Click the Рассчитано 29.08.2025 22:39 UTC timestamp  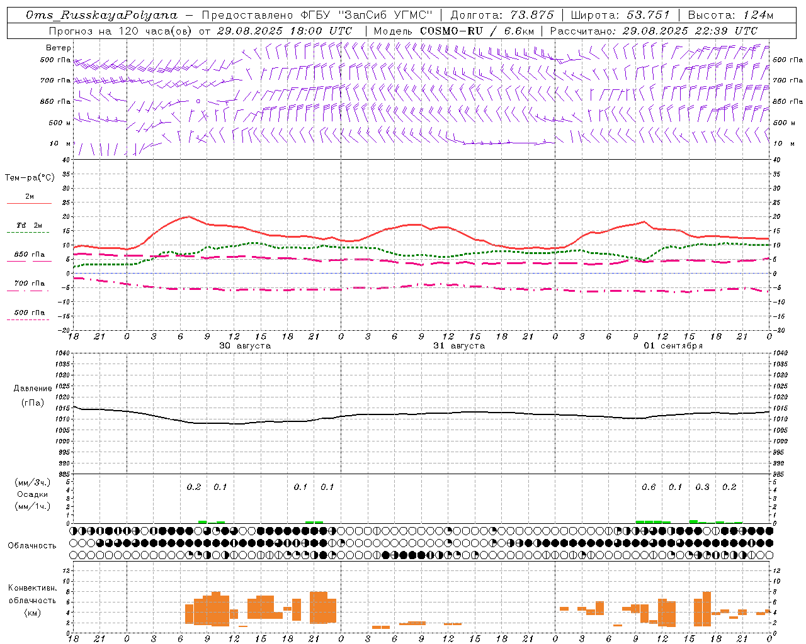654,31
